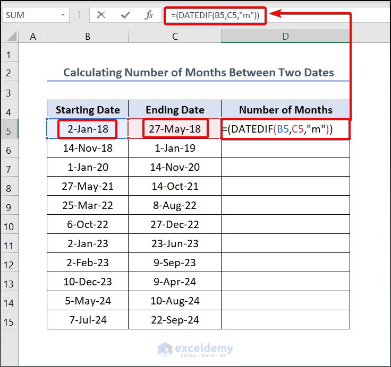The width and height of the screenshot is (391, 367).
Task: Select cell with 2-Feb-23
Action: click(x=88, y=263)
